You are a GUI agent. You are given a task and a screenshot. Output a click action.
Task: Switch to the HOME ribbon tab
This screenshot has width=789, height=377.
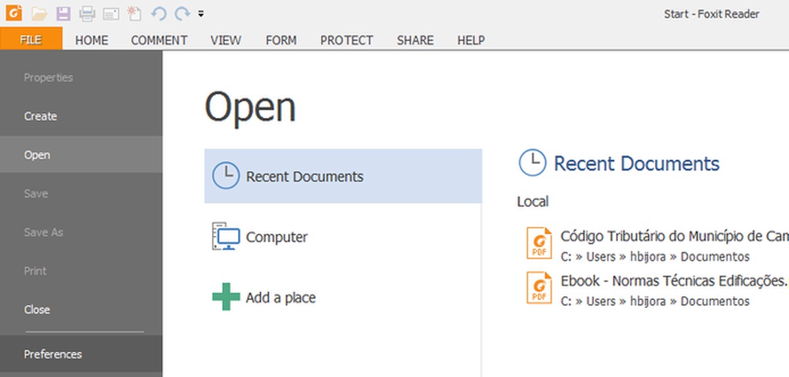[91, 40]
